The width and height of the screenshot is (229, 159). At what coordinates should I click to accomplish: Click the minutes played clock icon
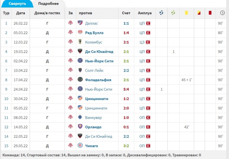[222, 13]
